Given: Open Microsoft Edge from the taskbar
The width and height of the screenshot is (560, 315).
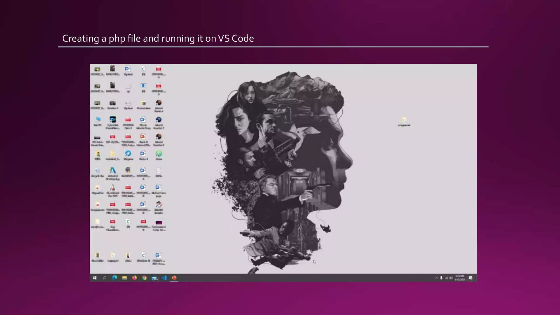Looking at the screenshot, I should click(x=115, y=278).
